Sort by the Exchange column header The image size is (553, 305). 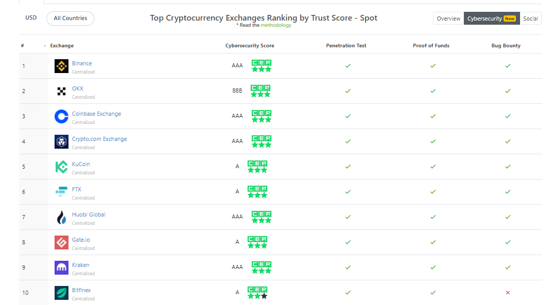click(x=62, y=46)
